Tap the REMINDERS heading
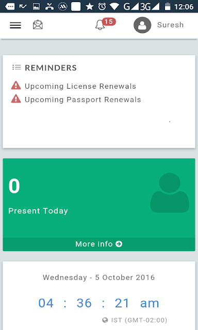 point(51,68)
